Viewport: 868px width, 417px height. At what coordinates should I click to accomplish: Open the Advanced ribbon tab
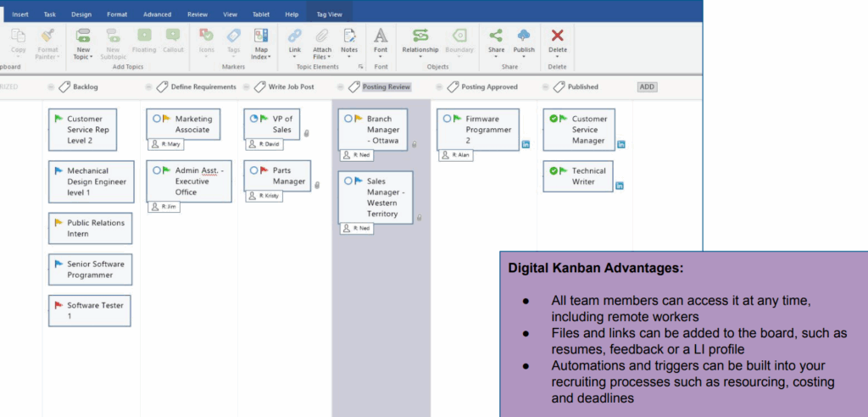[157, 14]
